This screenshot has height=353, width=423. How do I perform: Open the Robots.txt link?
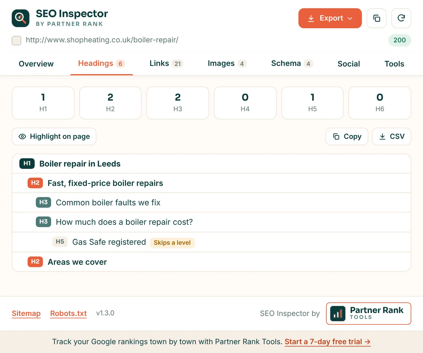(68, 313)
